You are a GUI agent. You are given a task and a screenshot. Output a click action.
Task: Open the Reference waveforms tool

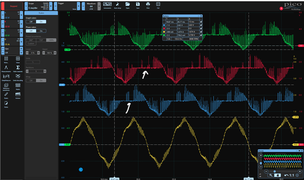(6, 87)
